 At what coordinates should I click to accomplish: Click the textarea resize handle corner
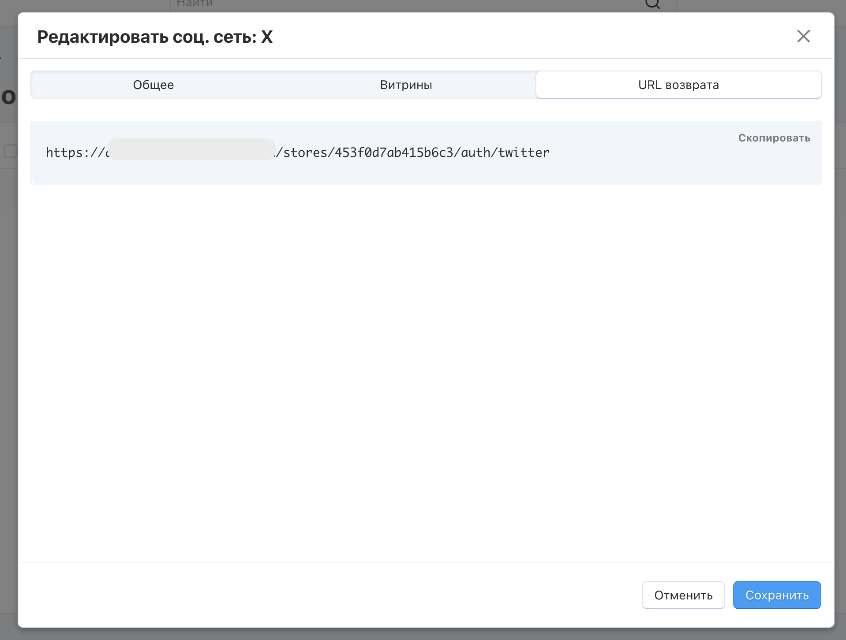[x=819, y=181]
